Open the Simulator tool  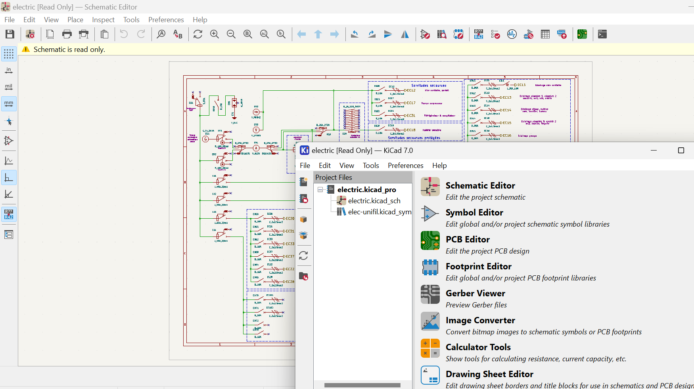tap(512, 34)
